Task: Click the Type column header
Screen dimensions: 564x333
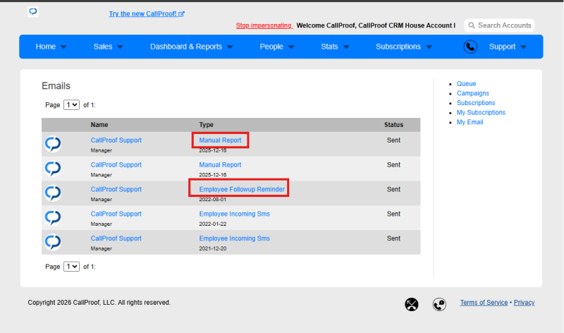Action: pyautogui.click(x=206, y=125)
